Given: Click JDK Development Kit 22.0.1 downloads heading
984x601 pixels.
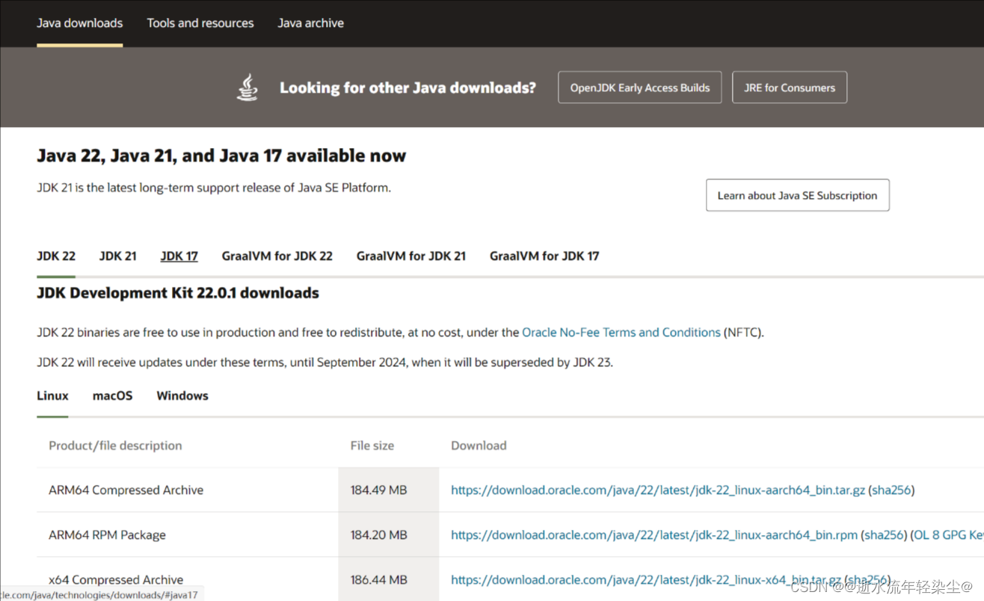Looking at the screenshot, I should (178, 293).
